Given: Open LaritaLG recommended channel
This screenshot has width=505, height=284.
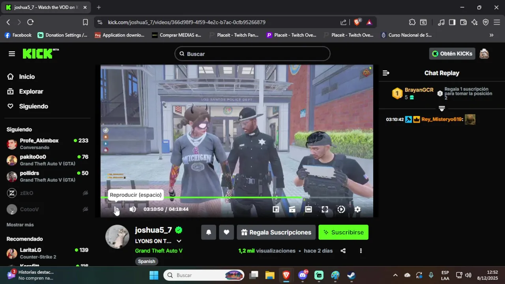Looking at the screenshot, I should click(47, 253).
